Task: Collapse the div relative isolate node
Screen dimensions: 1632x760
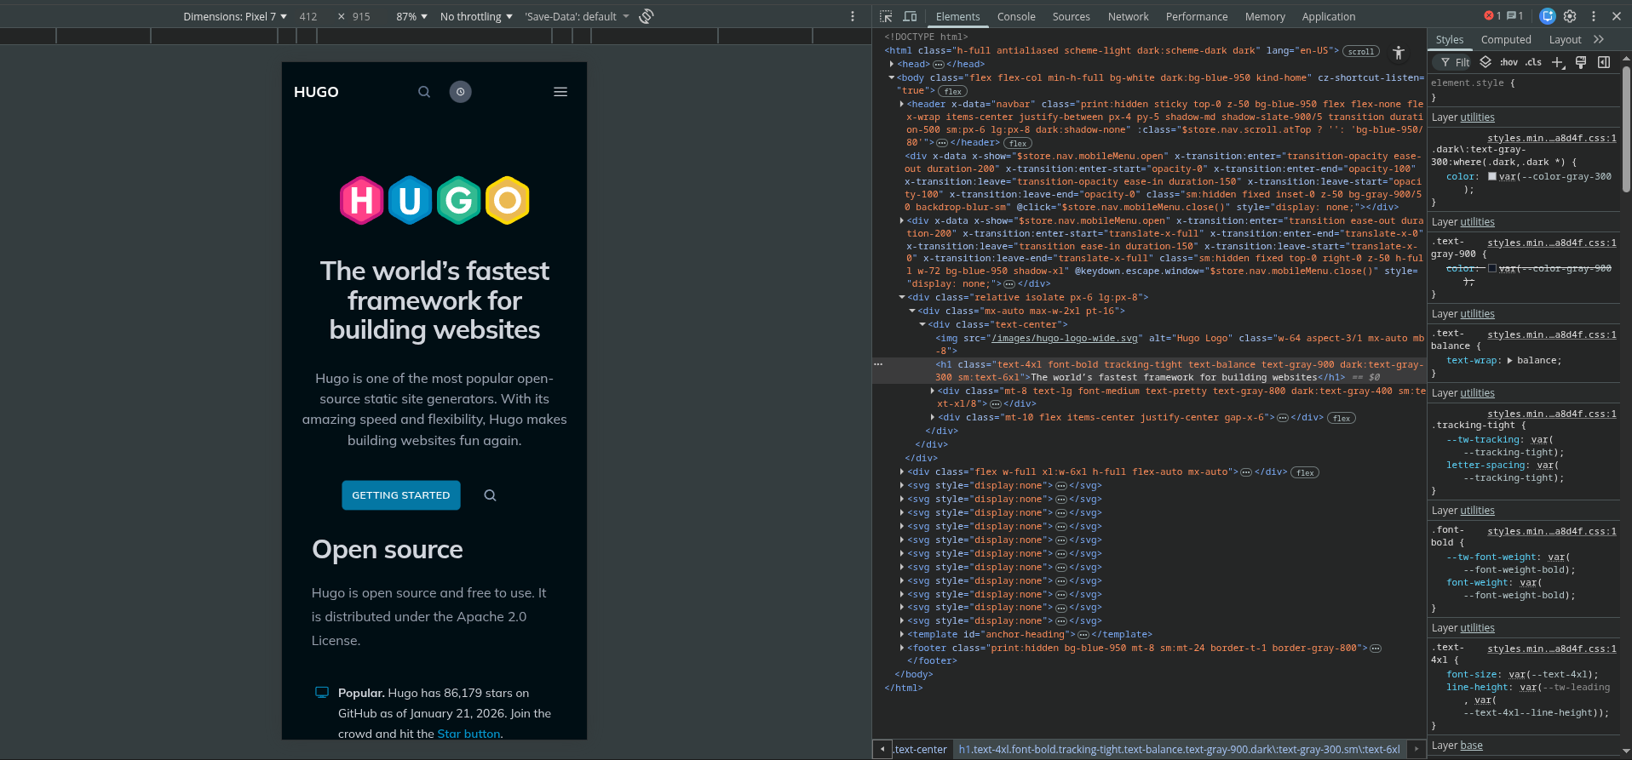Action: [901, 297]
